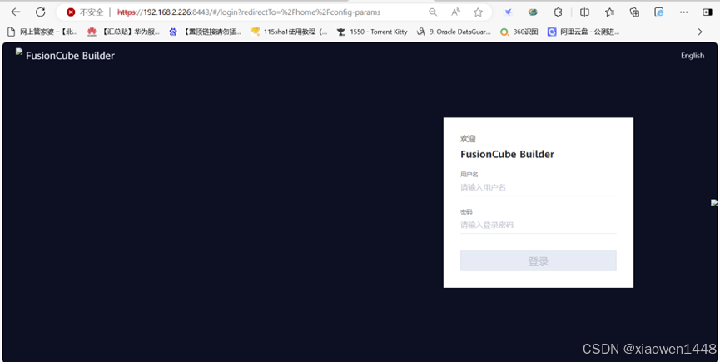Image resolution: width=720 pixels, height=362 pixels.
Task: Open the Huawei 汇总贴 bookmark
Action: click(123, 32)
